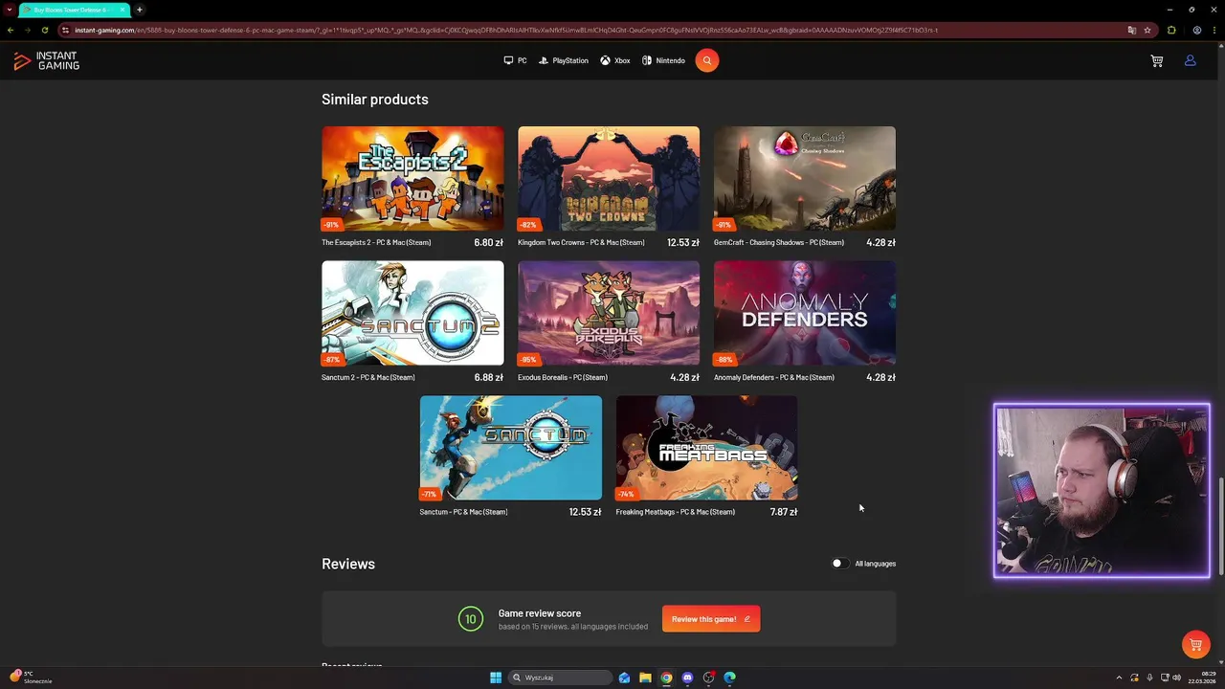Screen dimensions: 1225x689
Task: Open Kingdom Two Crowns - PC & Mac (Steam) link
Action: (581, 242)
